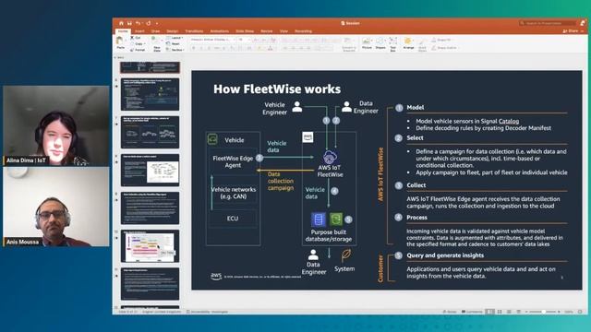Click Anis Moussa video tile
The width and height of the screenshot is (591, 332).
pos(56,207)
